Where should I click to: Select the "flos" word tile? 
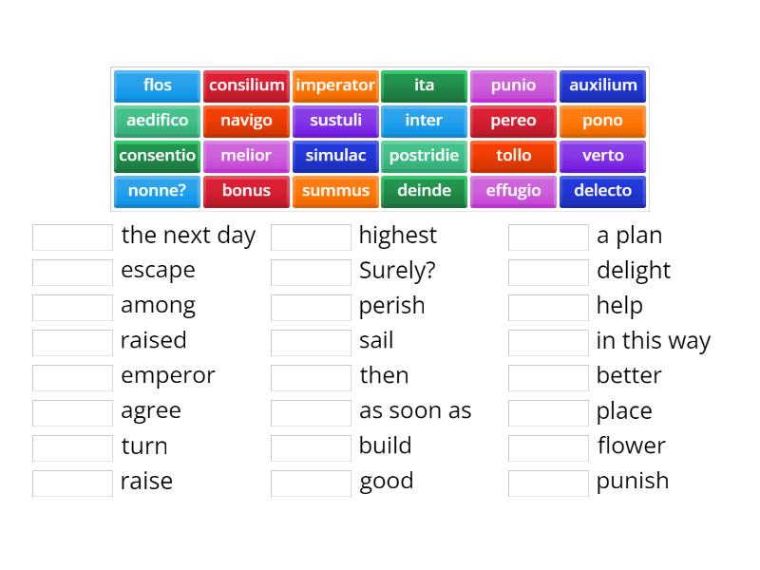click(x=156, y=85)
